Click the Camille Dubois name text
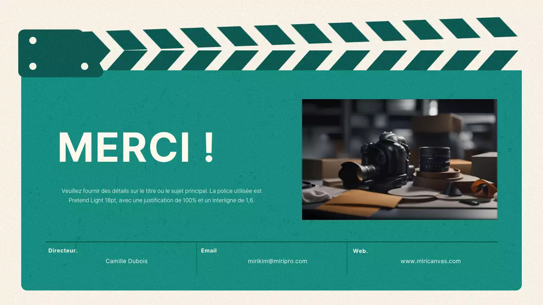 (x=126, y=261)
